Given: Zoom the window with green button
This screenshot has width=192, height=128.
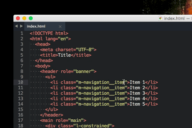Looking at the screenshot, I should [x=31, y=18].
